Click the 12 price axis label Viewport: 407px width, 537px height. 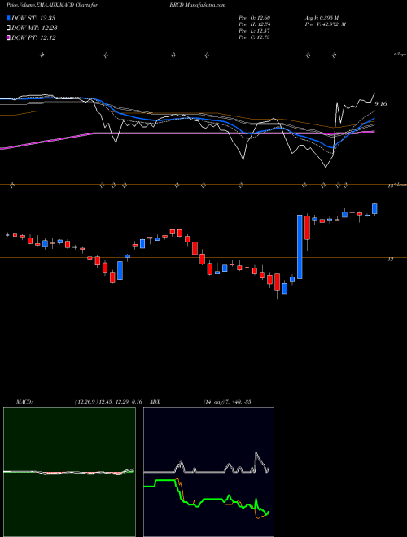click(x=390, y=260)
